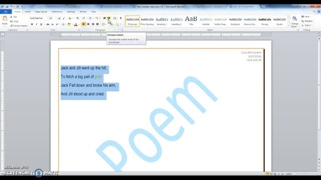
Task: Switch to the Review tab
Action: 83,11
